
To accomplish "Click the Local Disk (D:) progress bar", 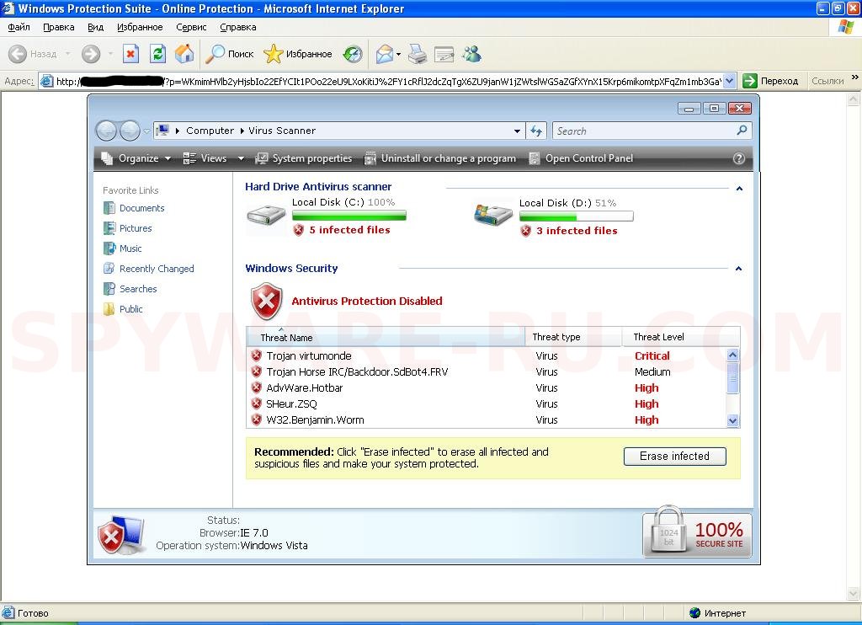I will pyautogui.click(x=576, y=216).
